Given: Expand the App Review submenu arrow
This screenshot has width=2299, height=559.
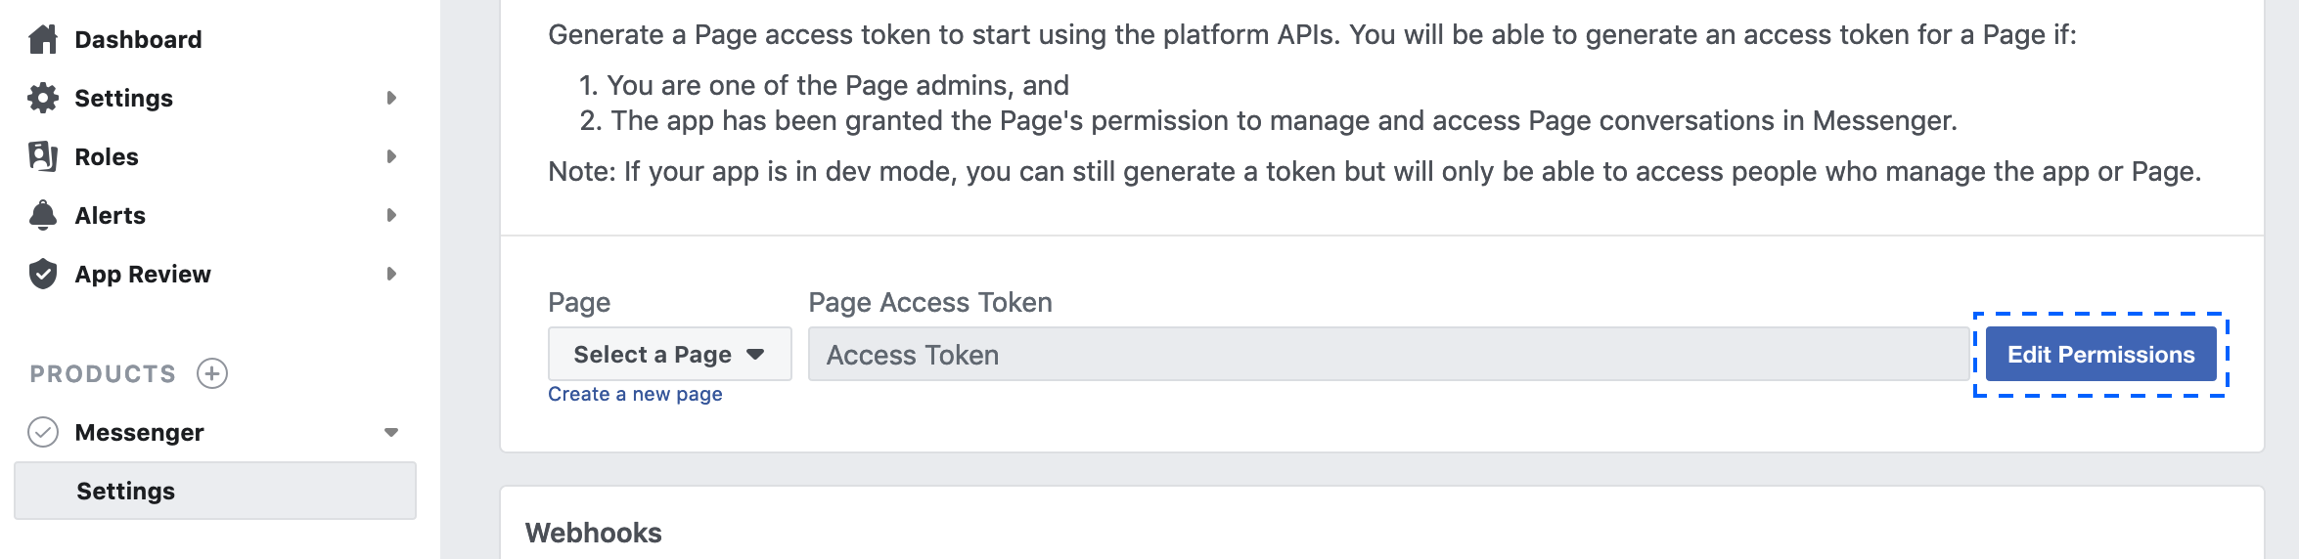Looking at the screenshot, I should [x=391, y=274].
